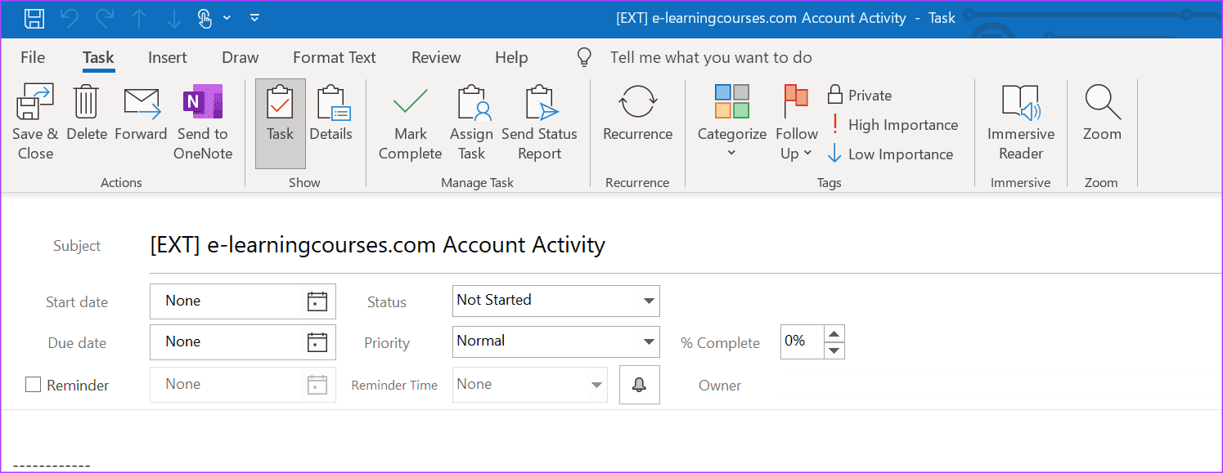Open the Help tab

511,57
